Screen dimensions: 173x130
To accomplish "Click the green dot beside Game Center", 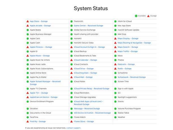I will click(x=71, y=26).
